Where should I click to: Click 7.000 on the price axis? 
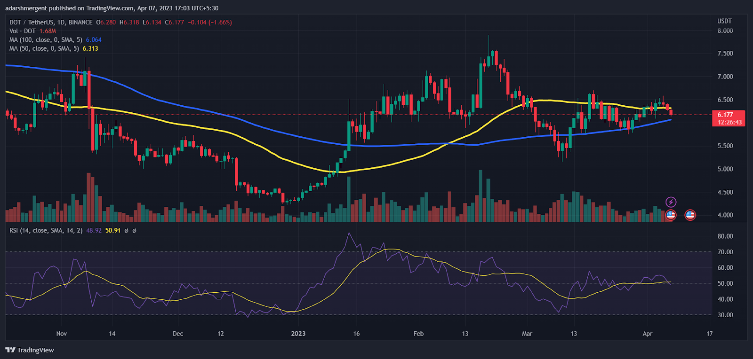(x=725, y=77)
